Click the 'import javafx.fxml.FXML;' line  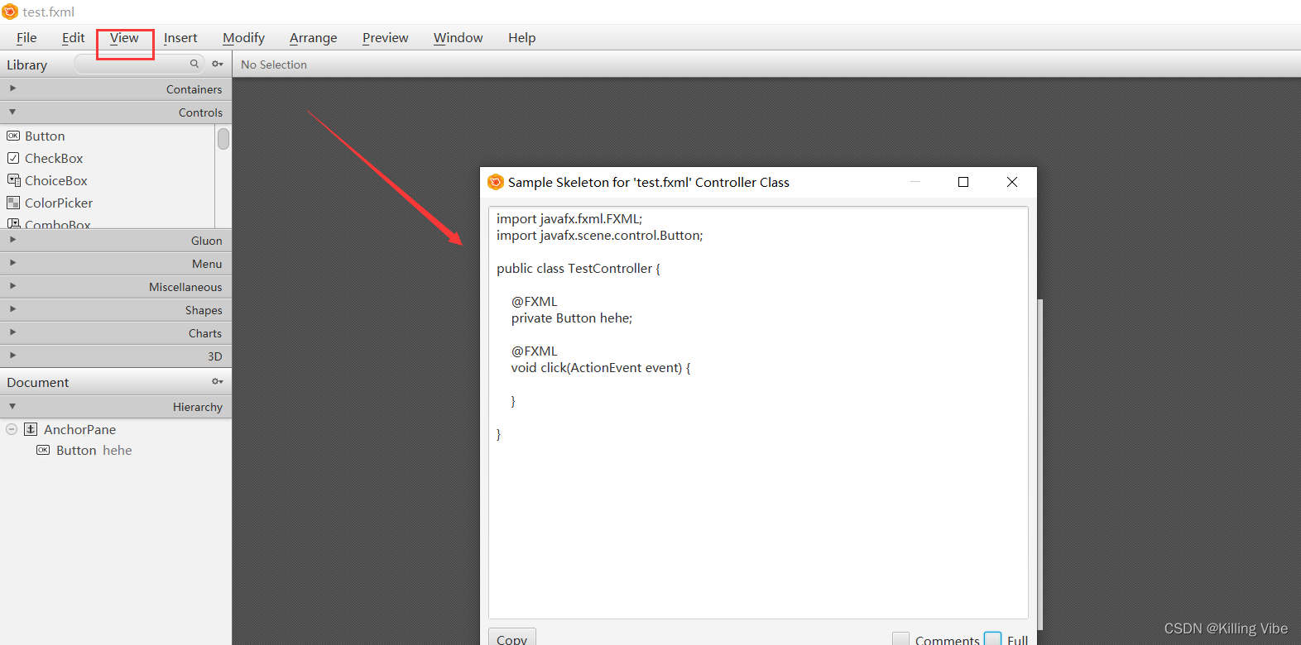pos(569,218)
